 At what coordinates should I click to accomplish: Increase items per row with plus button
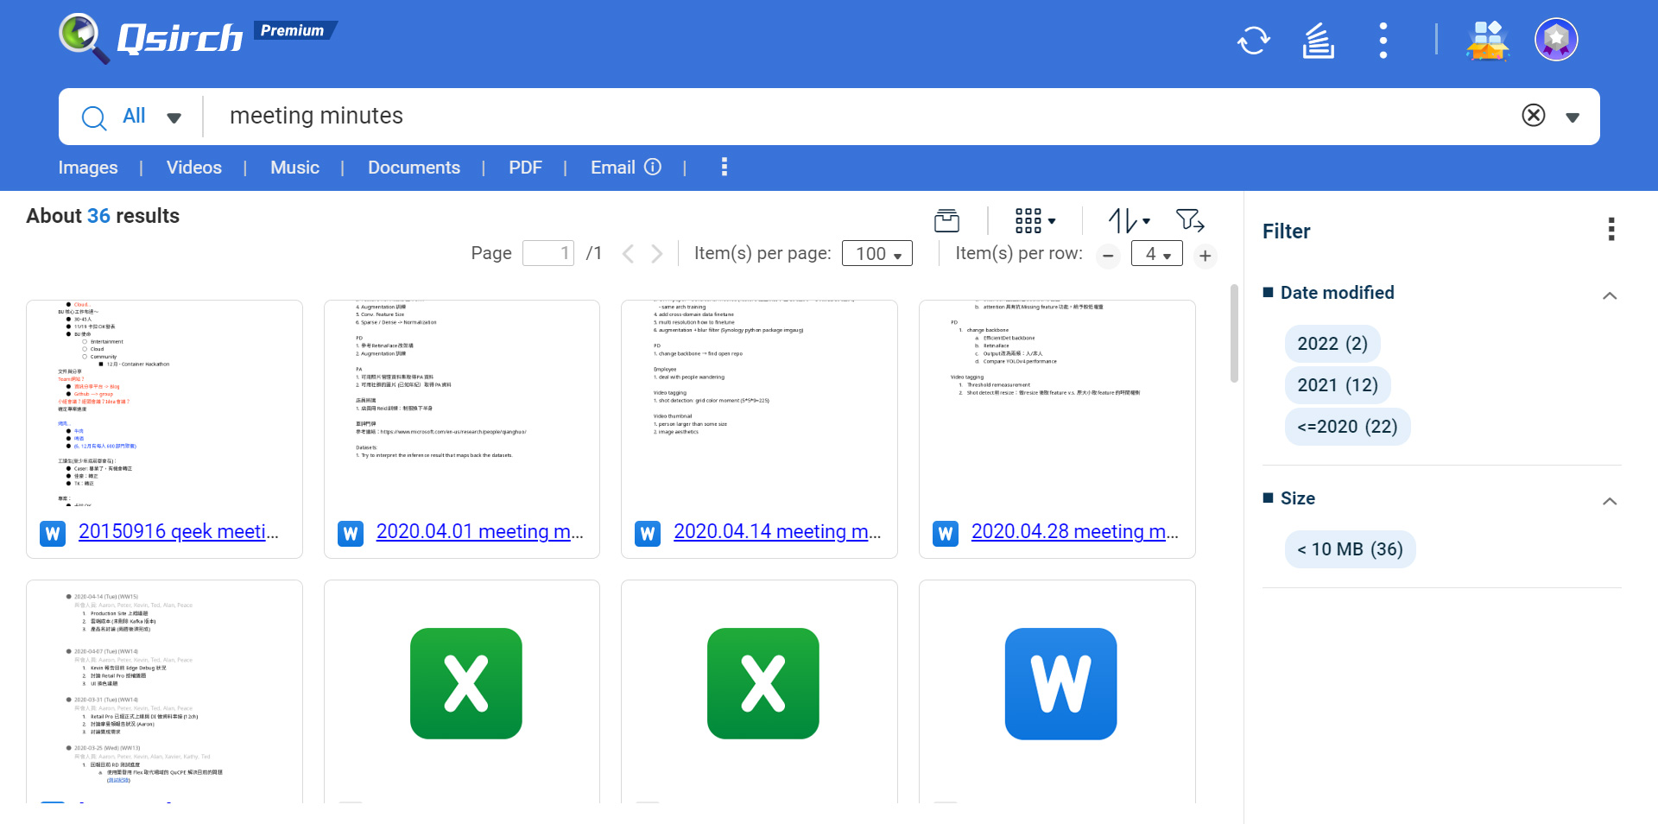point(1205,256)
